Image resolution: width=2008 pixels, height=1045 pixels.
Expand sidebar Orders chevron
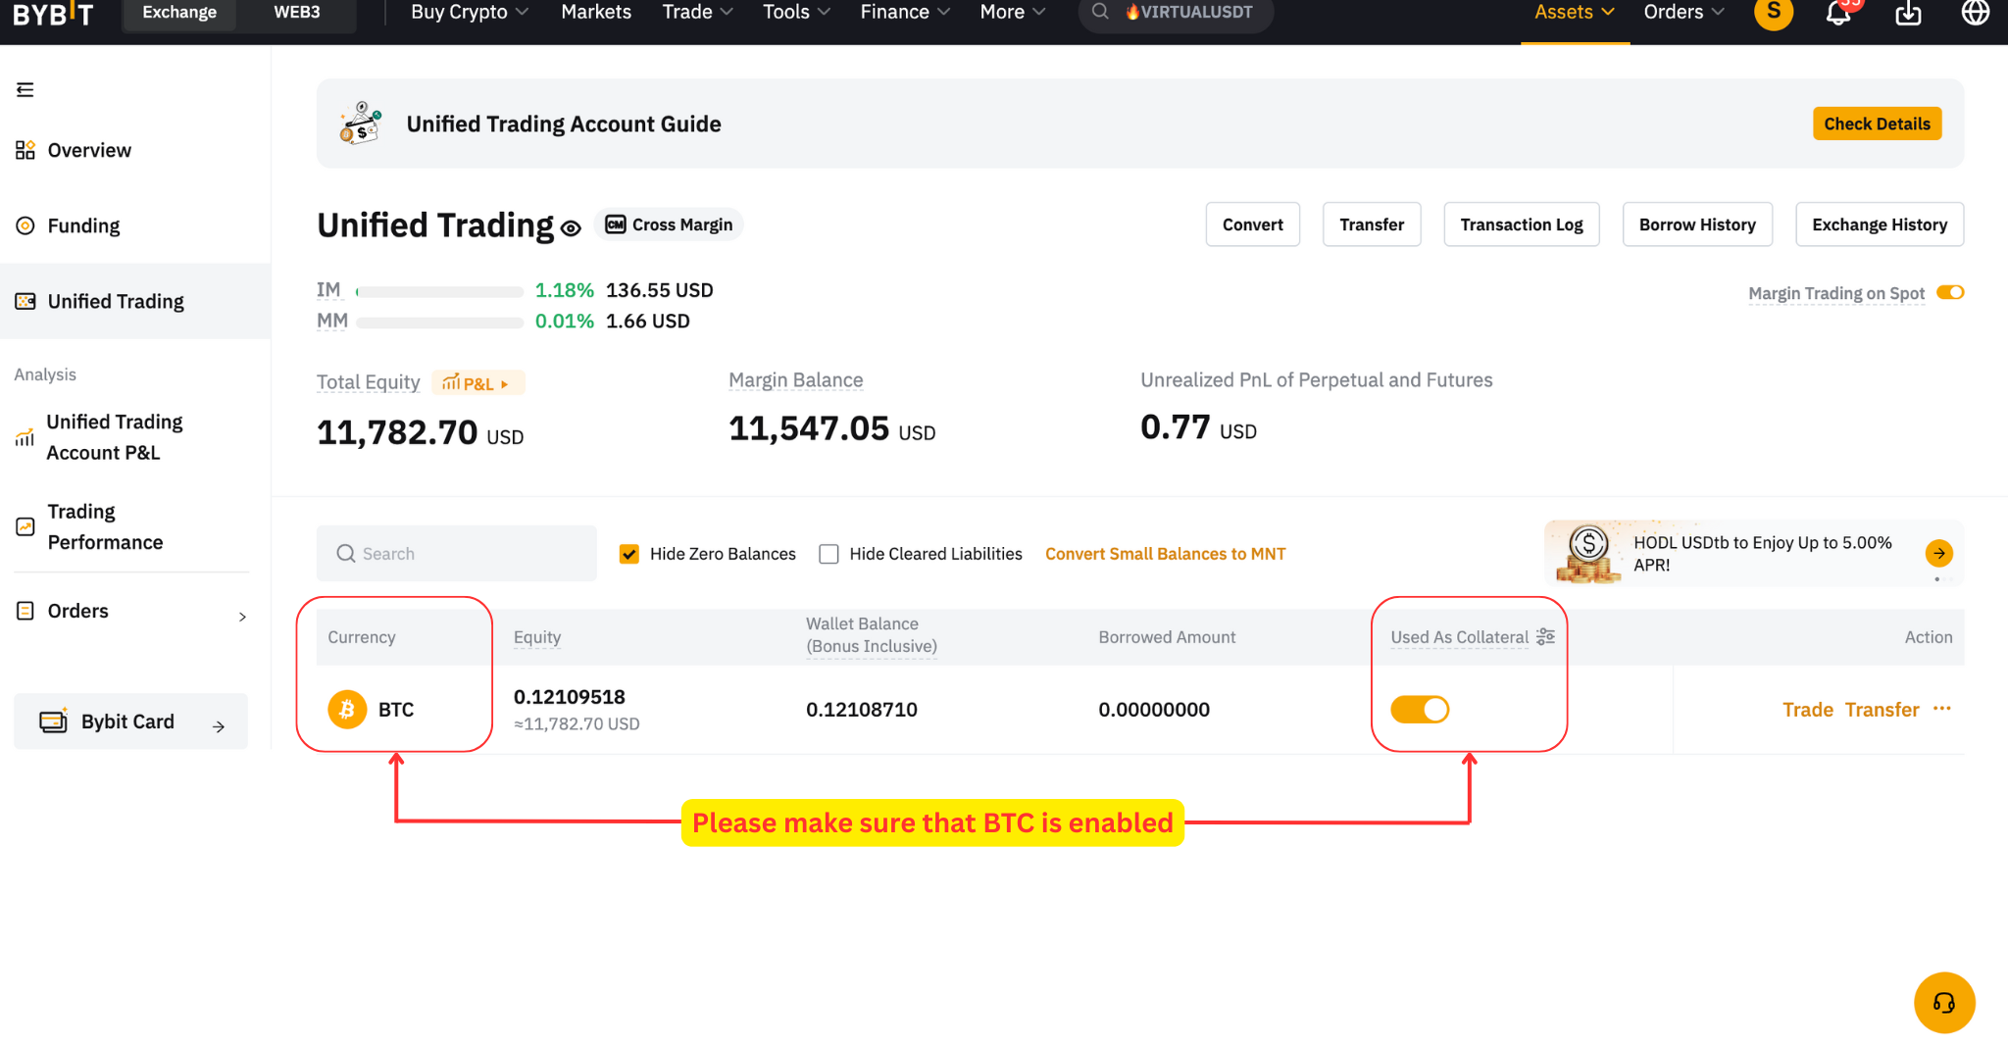pos(242,617)
